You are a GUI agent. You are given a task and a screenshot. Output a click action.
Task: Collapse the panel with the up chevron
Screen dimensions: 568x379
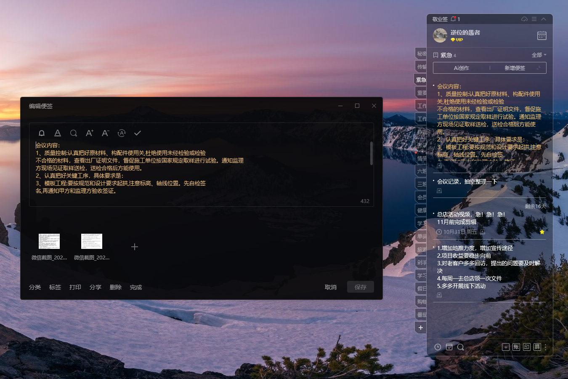tap(544, 19)
